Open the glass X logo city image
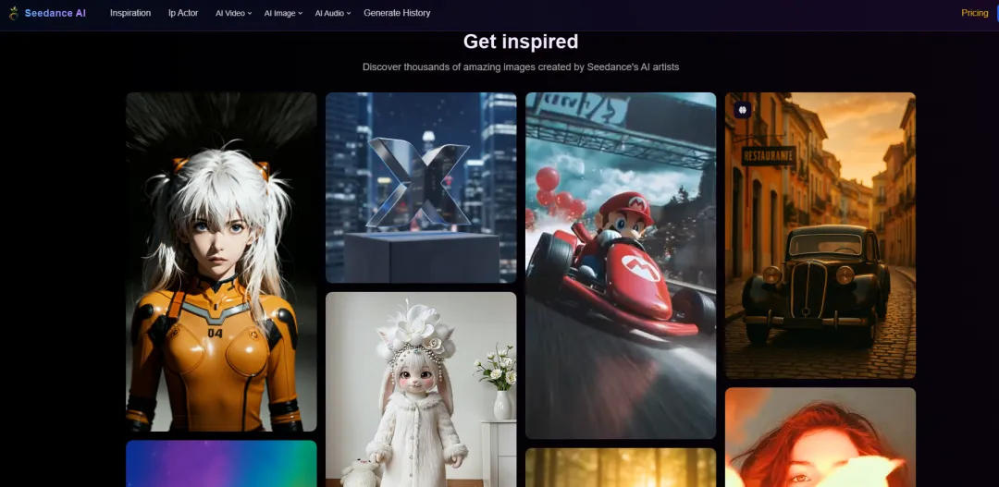Image resolution: width=999 pixels, height=487 pixels. [x=421, y=188]
